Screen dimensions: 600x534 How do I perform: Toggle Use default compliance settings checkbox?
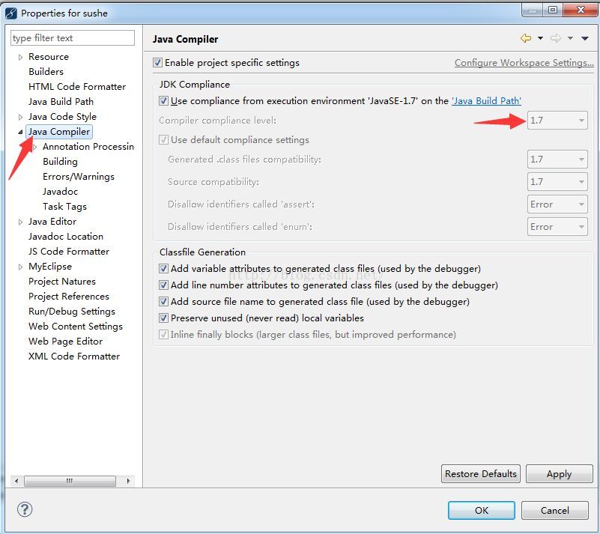pos(163,139)
